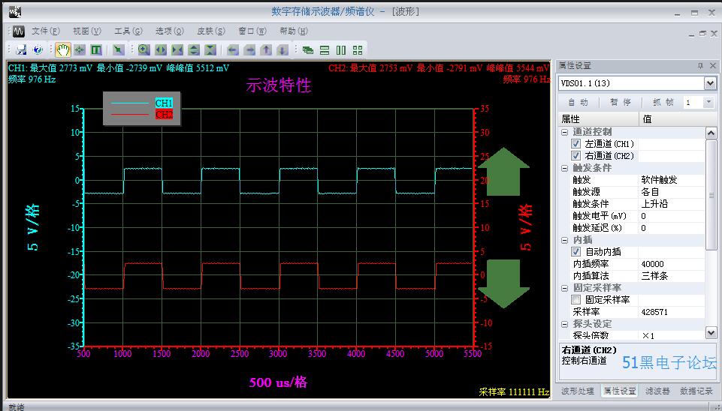The width and height of the screenshot is (722, 411).
Task: Click the horizontal expand arrows icon
Action: (x=161, y=49)
